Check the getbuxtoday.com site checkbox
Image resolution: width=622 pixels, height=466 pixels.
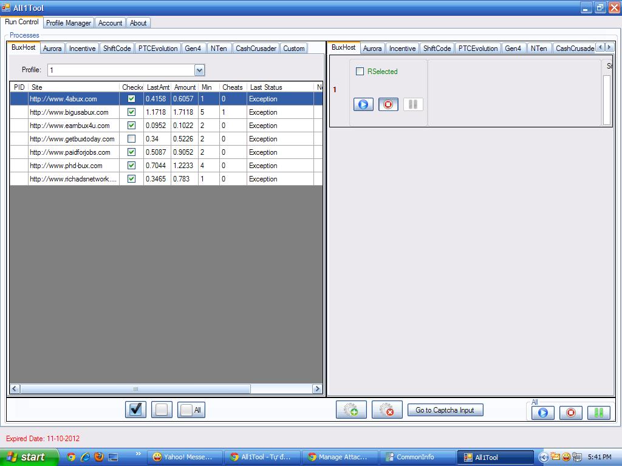tap(131, 139)
